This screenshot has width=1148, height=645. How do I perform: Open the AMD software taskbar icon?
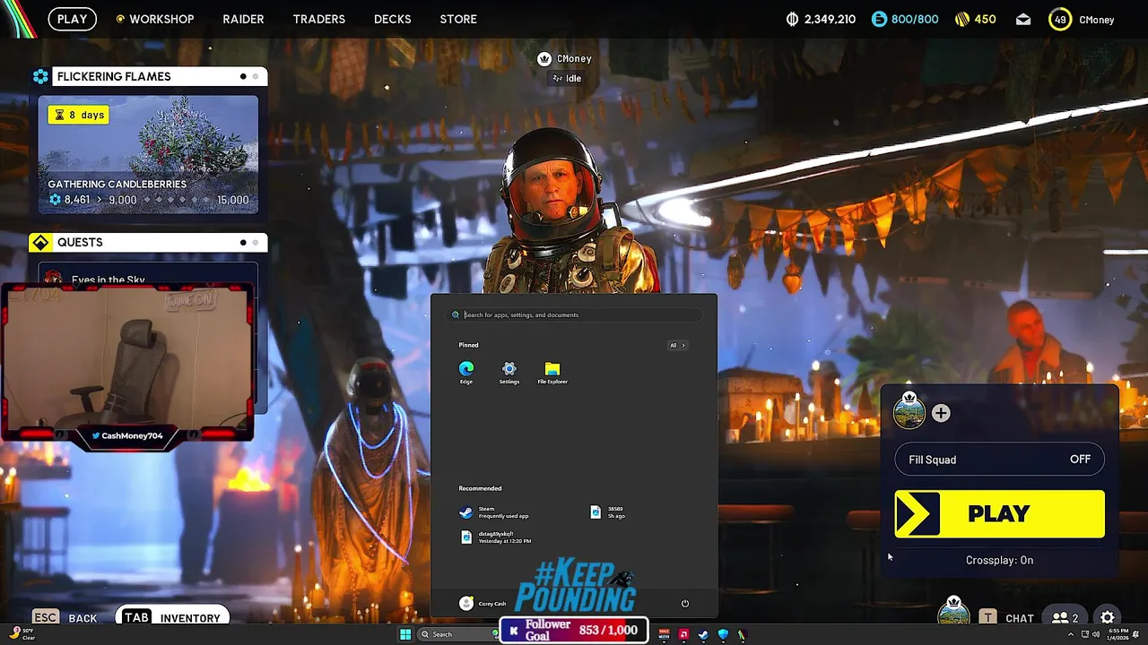pos(683,634)
